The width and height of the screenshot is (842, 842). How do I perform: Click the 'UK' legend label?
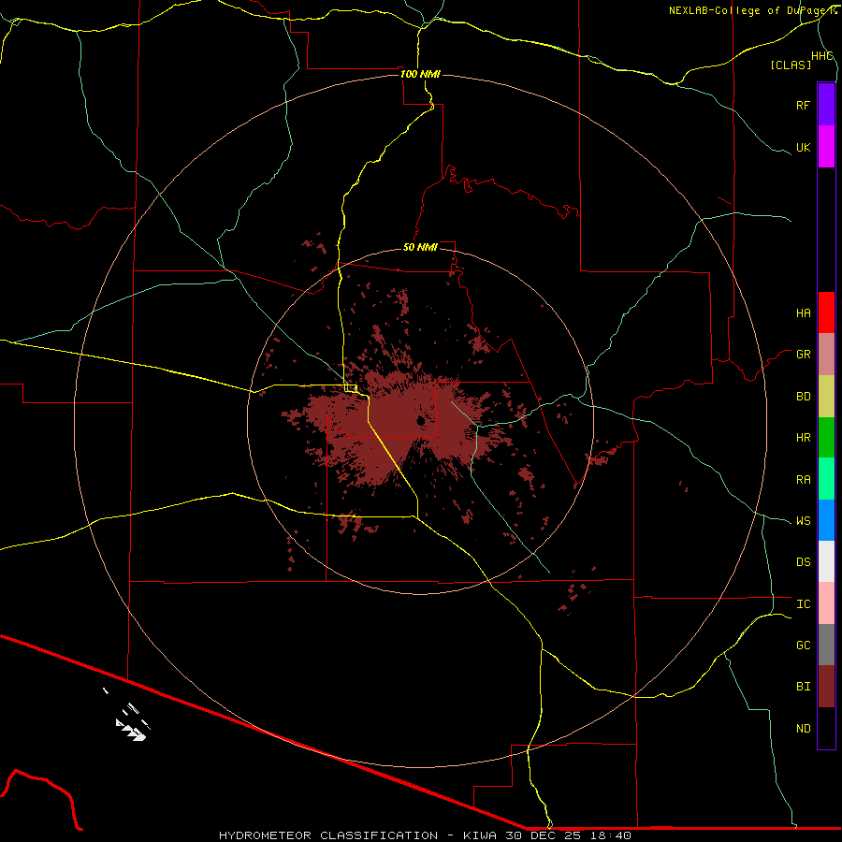[803, 147]
